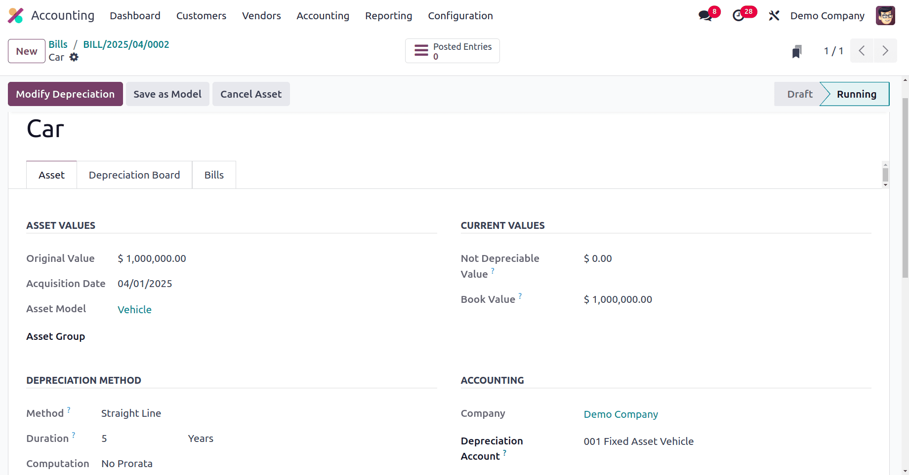
Task: Open BILL/2025/04/0002 breadcrumb link
Action: (126, 44)
